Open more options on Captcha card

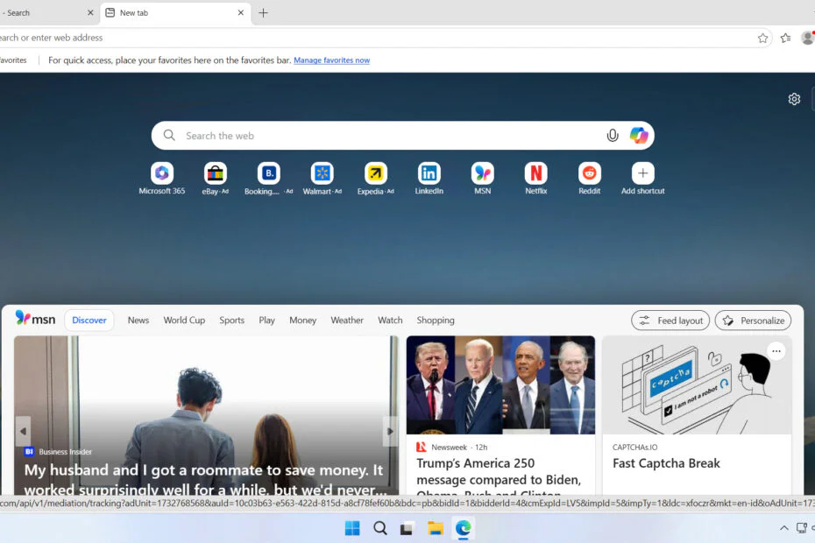point(776,351)
